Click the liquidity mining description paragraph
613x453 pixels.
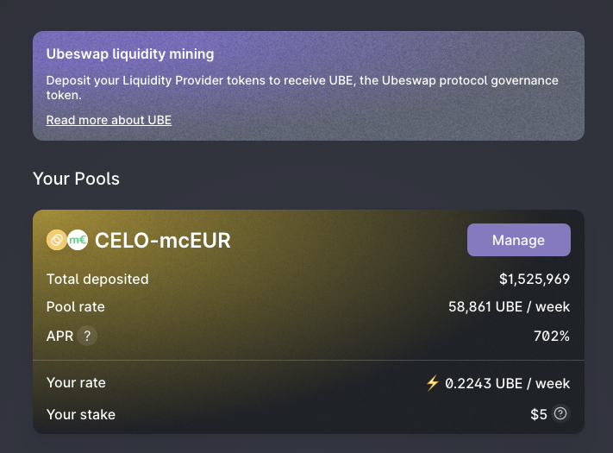point(302,88)
